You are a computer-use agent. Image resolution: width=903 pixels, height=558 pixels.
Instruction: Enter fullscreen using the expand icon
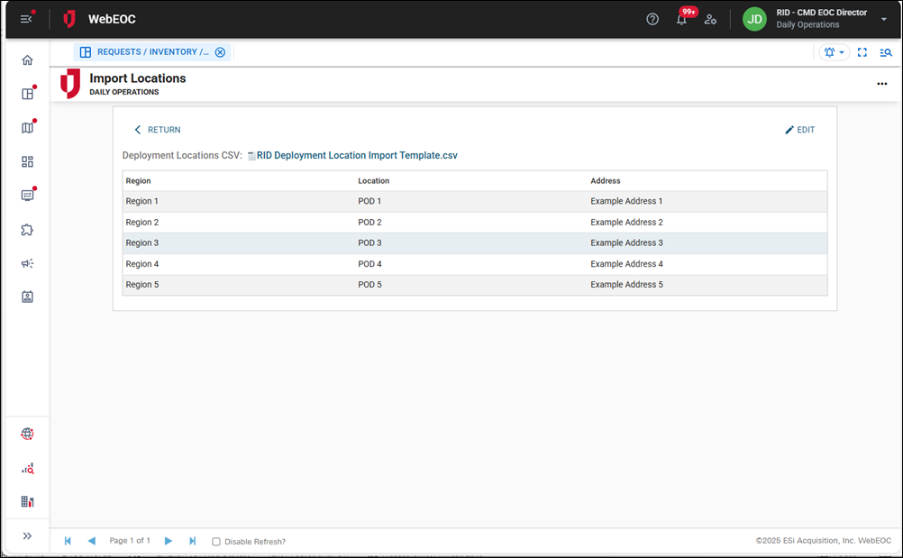point(862,52)
